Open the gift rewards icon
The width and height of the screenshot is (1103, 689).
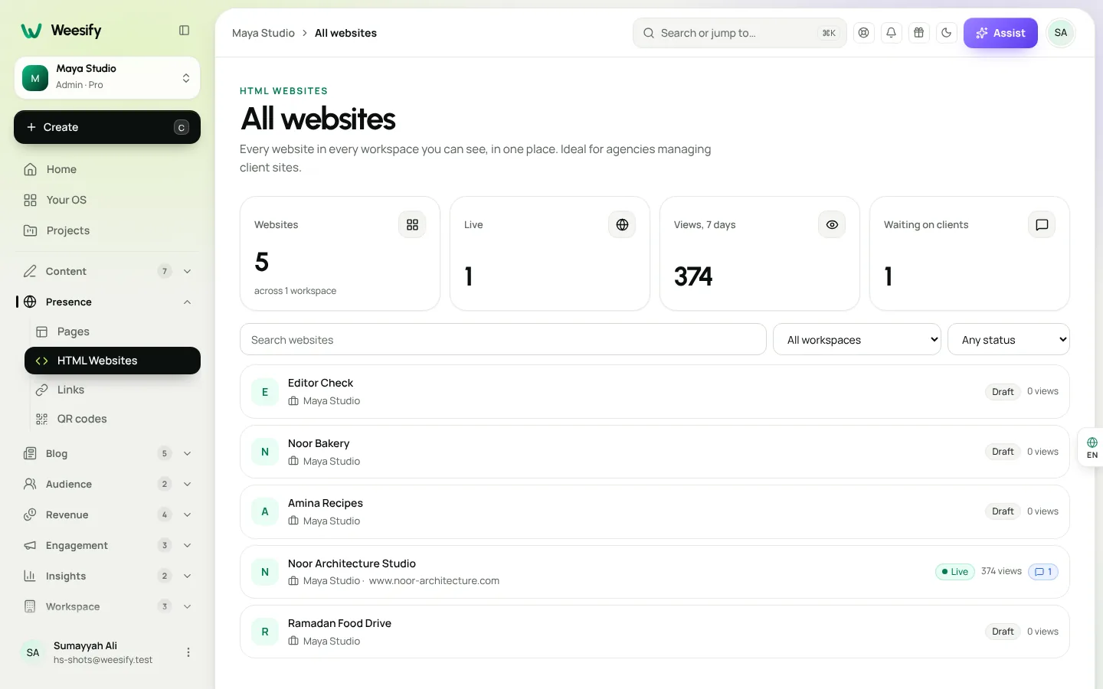[919, 33]
